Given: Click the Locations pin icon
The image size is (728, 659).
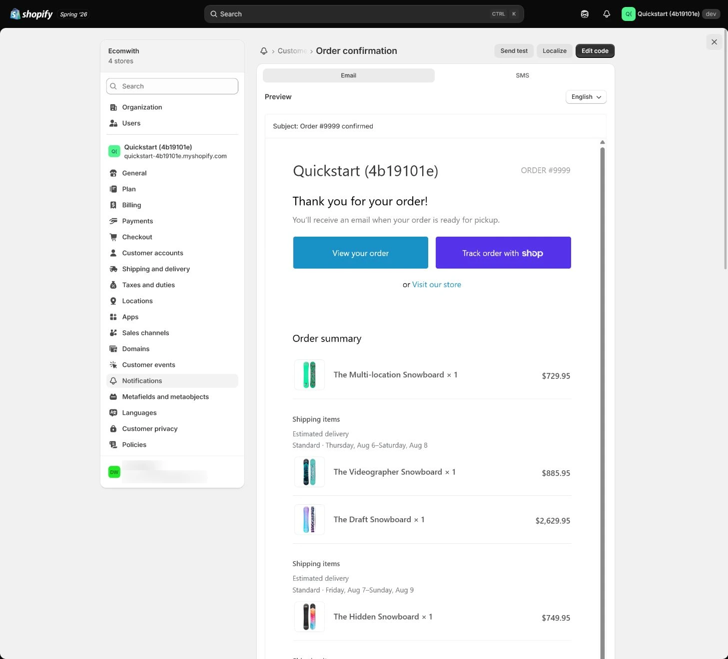Looking at the screenshot, I should coord(113,301).
